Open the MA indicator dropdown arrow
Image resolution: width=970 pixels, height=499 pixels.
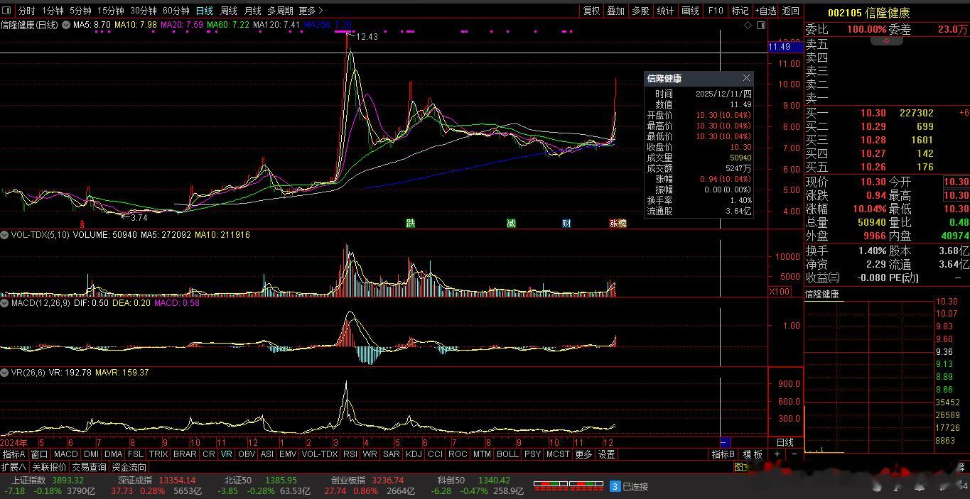(x=66, y=25)
